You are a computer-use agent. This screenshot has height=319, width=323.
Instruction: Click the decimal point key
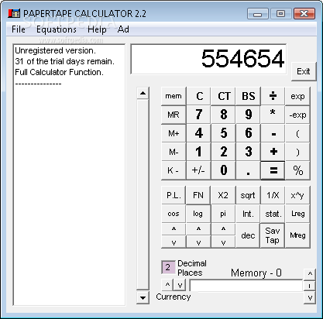[248, 170]
